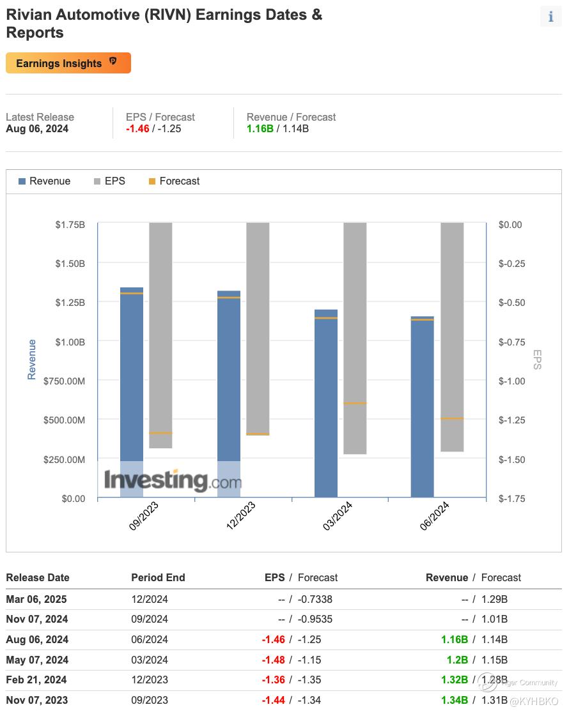Select the 03/2024 blue revenue bar
Image resolution: width=569 pixels, height=714 pixels.
click(326, 404)
